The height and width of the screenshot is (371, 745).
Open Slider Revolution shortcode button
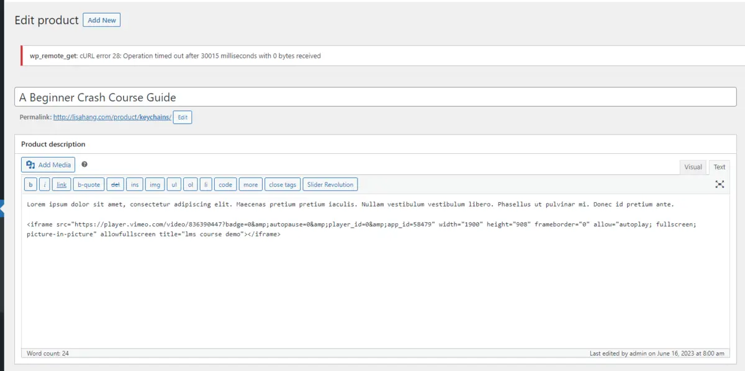331,184
